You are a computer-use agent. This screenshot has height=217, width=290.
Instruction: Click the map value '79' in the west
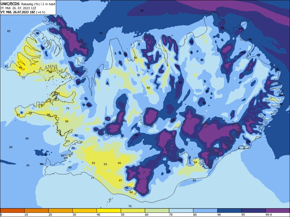pos(68,108)
